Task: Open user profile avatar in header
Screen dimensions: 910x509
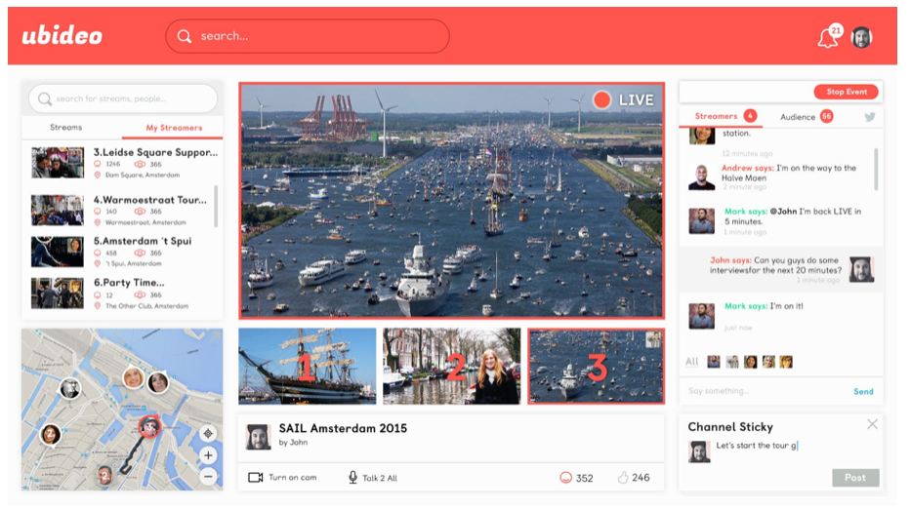Action: point(861,37)
